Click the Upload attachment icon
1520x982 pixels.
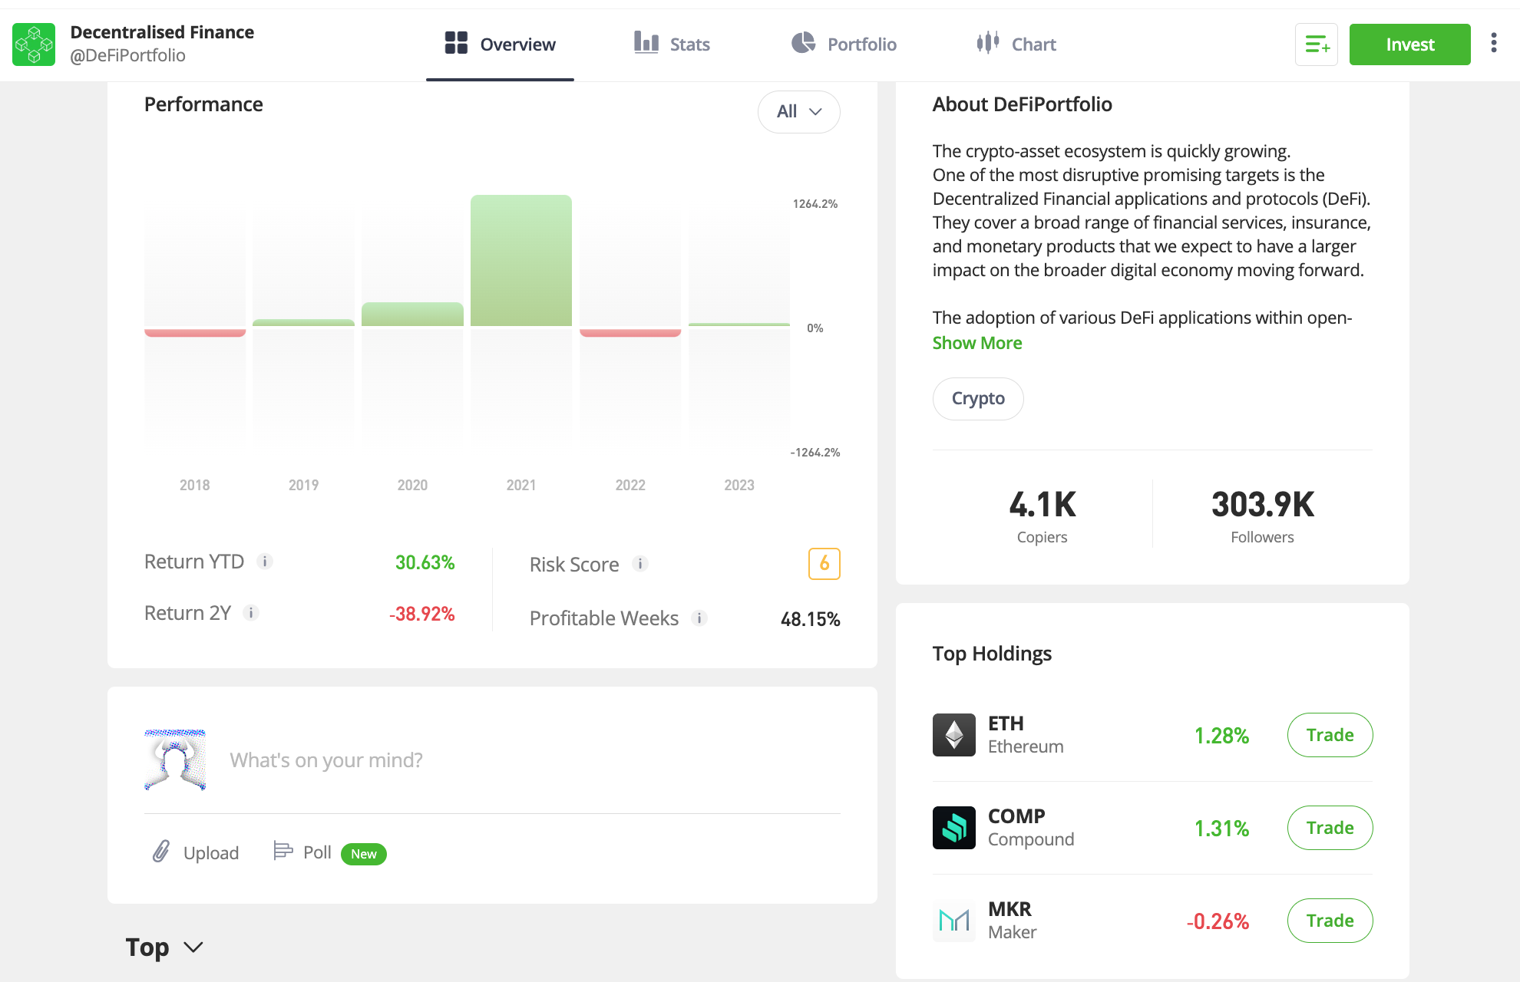coord(160,852)
